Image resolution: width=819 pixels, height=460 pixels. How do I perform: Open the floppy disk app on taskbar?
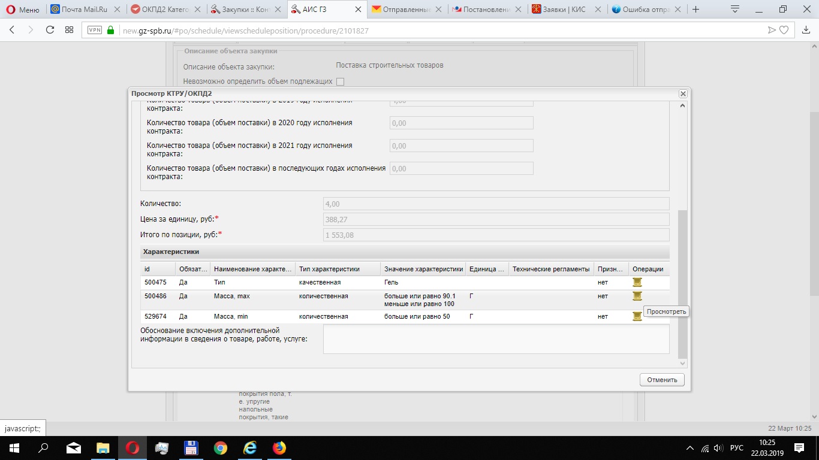click(191, 447)
